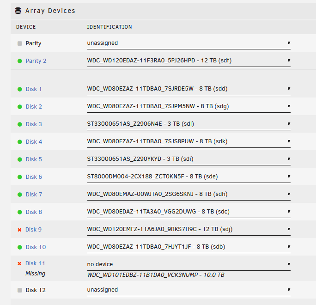Click the Disk 12 device label
Screen dimensions: 316x305
point(36,290)
